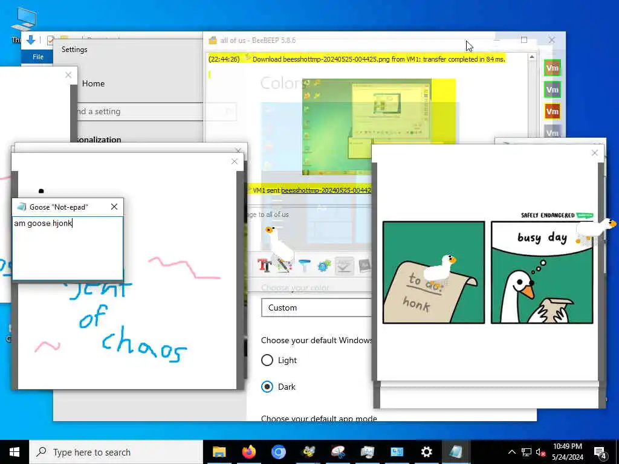Click the faded gray Vm avatar in BeeBEEP
Screen dimensions: 619x464
point(552,132)
